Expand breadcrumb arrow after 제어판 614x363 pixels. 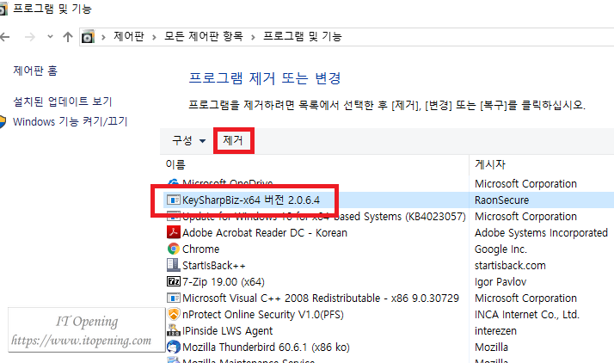pyautogui.click(x=152, y=36)
